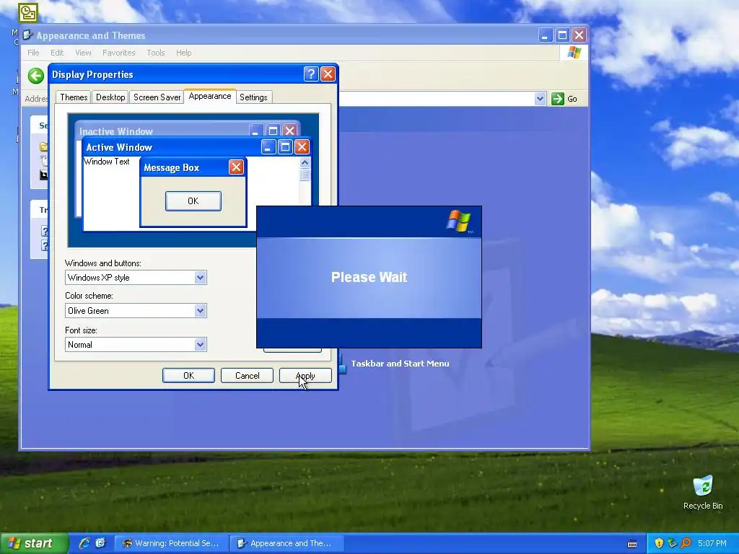Open the Help menu
Viewport: 739px width, 554px height.
(x=184, y=53)
